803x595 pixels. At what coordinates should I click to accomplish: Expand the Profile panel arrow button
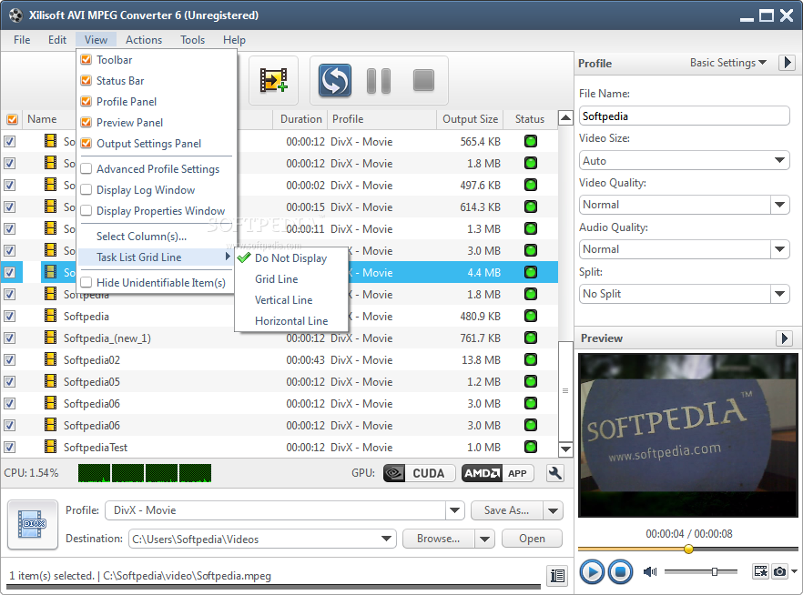(787, 63)
